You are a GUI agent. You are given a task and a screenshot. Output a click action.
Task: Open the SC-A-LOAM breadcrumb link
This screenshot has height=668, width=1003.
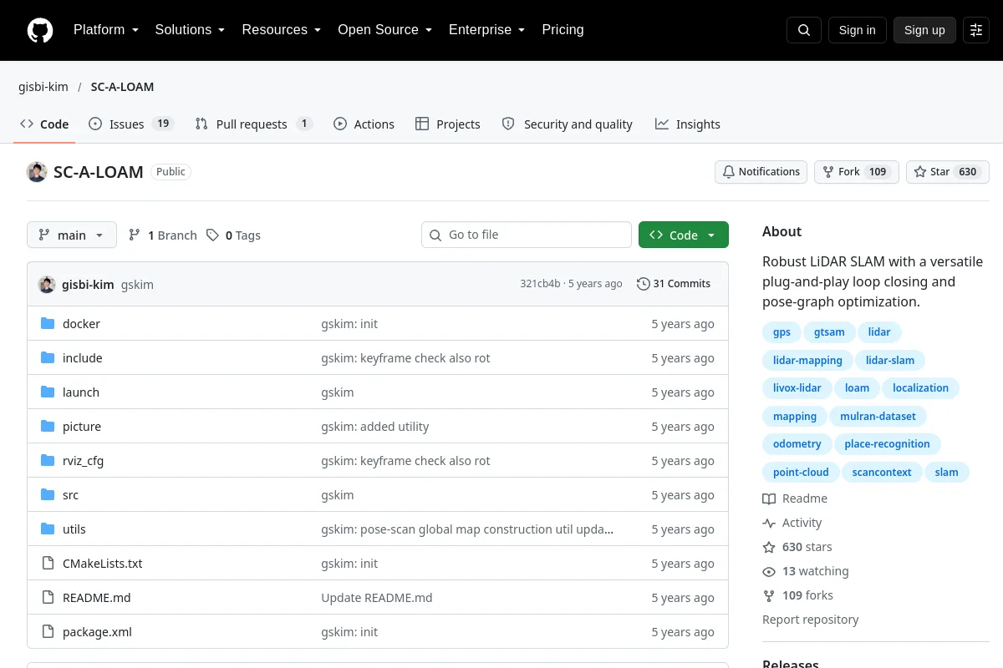(x=122, y=87)
